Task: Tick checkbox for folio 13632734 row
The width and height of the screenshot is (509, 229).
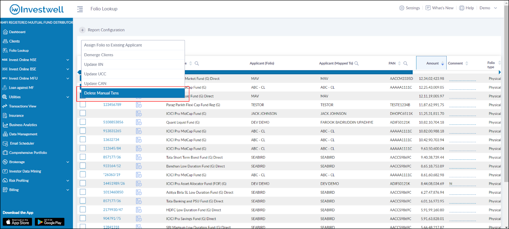Action: 83,139
